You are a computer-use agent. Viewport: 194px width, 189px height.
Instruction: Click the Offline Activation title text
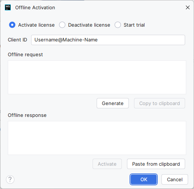[x=35, y=7]
